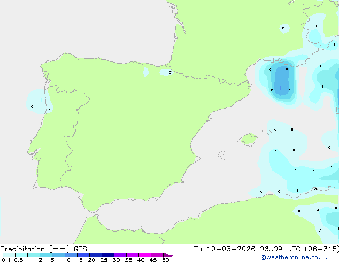Pick the legend swatch between 2 and 5
This screenshot has height=262, width=339.
pos(46,255)
